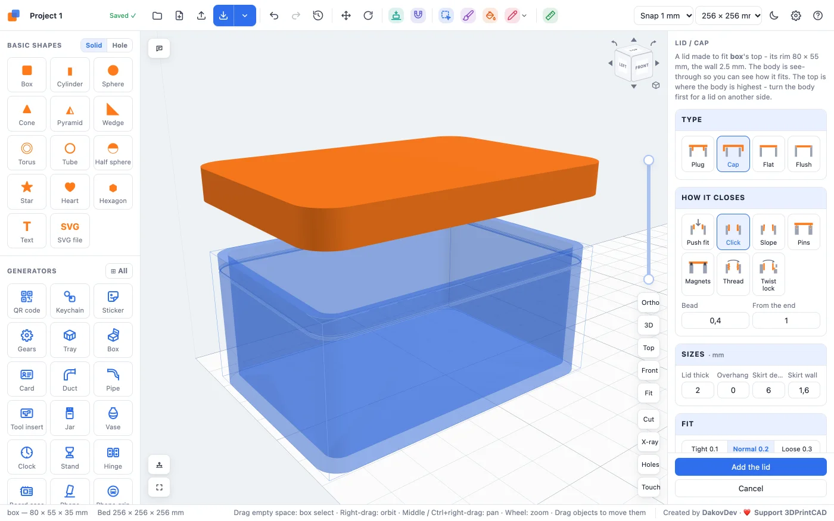The image size is (834, 521).
Task: Expand the export options arrow
Action: pos(245,15)
